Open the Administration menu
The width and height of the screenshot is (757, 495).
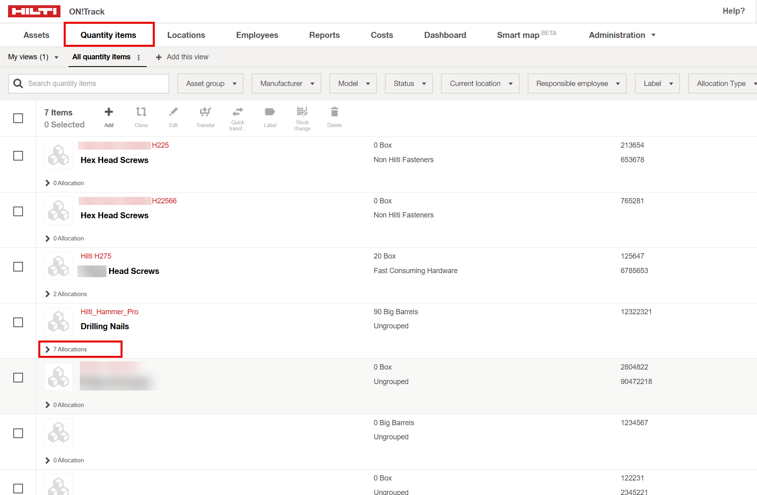click(622, 35)
